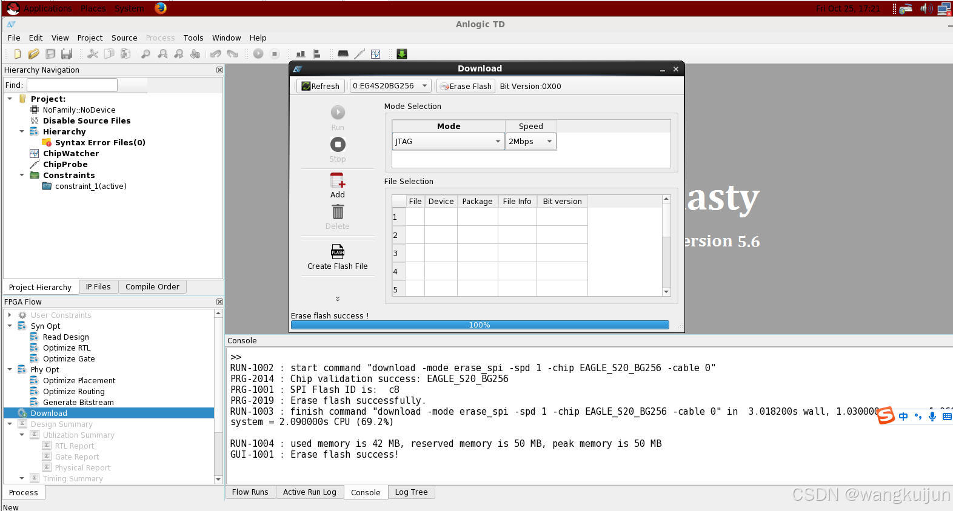Collapse the Project tree node
Image resolution: width=953 pixels, height=511 pixels.
click(10, 99)
